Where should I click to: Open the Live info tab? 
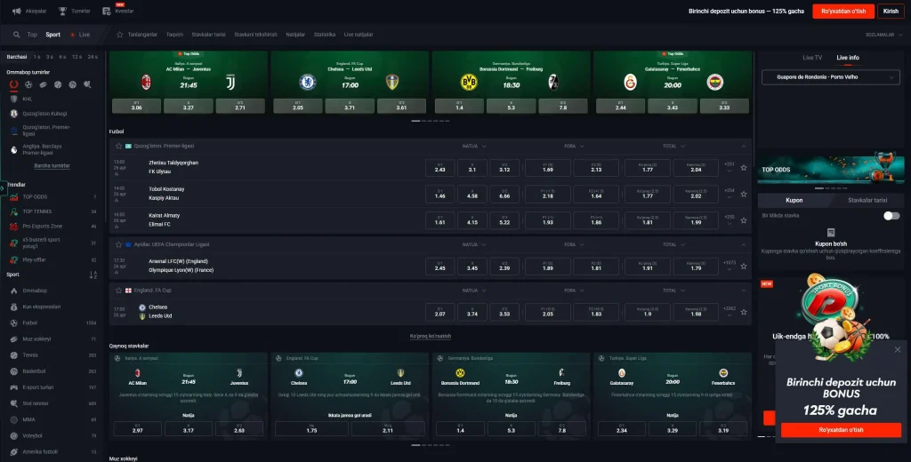[848, 58]
